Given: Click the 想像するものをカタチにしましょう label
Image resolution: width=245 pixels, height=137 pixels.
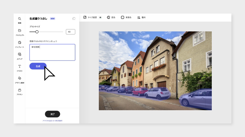Looking at the screenshot, I should pos(43,41).
